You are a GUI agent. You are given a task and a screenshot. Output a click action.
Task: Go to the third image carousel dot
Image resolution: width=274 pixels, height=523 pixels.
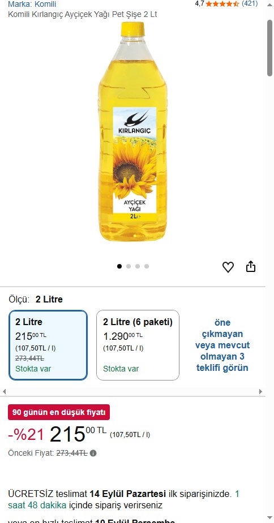click(x=138, y=266)
